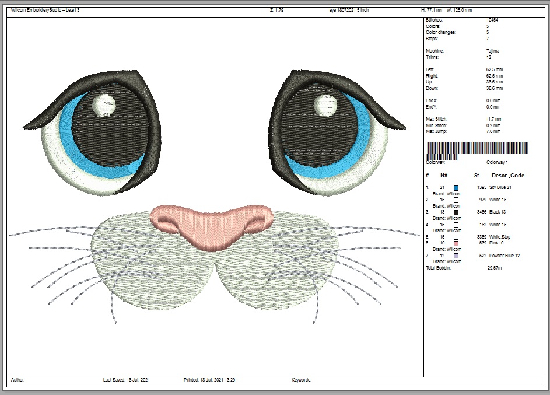Click the design file name in header
The image size is (550, 395).
coord(349,10)
